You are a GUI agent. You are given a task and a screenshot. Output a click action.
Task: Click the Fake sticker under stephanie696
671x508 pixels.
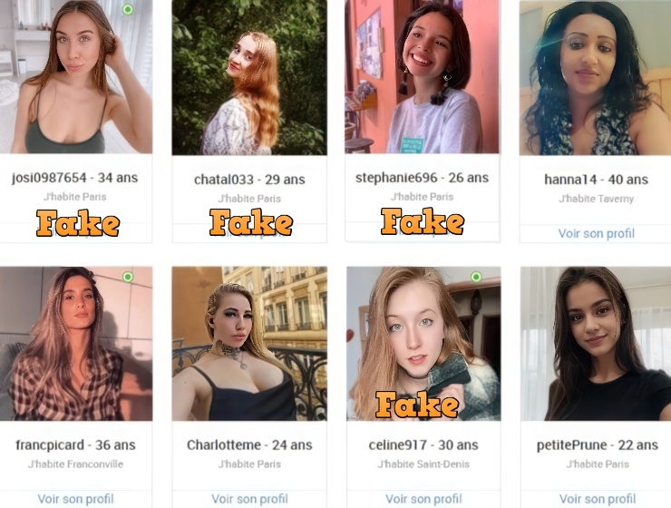(423, 221)
